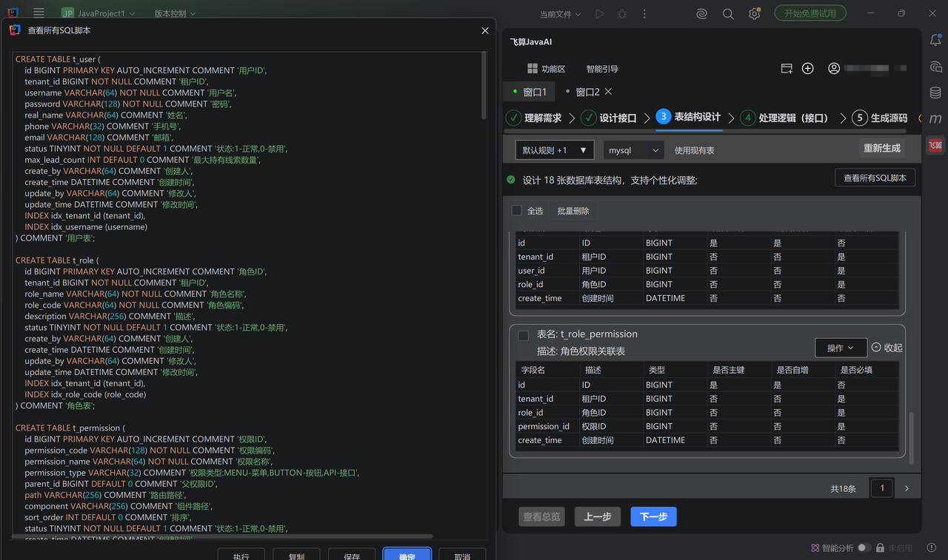Click 取消 in the SQL dialog
The image size is (948, 560).
tap(462, 555)
